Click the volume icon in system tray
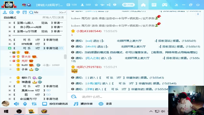Image resolution: width=204 pixels, height=115 pixels. (163, 111)
